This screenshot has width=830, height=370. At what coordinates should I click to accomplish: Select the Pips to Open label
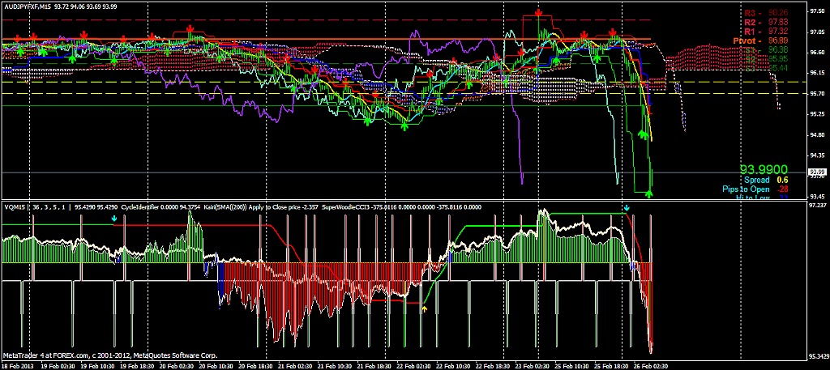[x=750, y=189]
